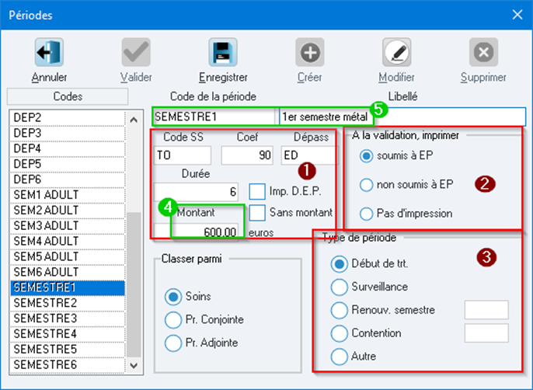This screenshot has height=390, width=533.
Task: Click the Code SS field containing TO
Action: pyautogui.click(x=182, y=155)
